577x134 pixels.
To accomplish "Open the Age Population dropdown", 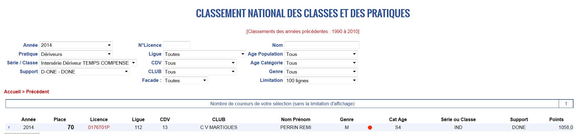I will coord(321,54).
